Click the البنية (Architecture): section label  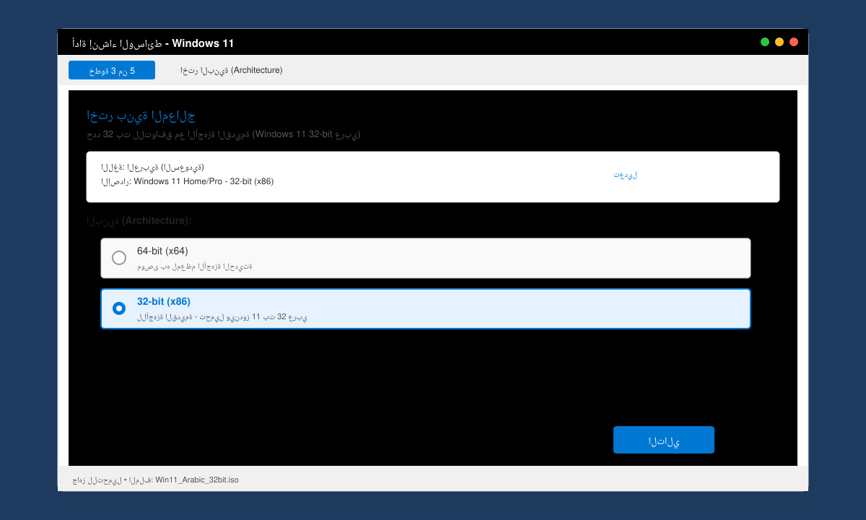coord(139,220)
